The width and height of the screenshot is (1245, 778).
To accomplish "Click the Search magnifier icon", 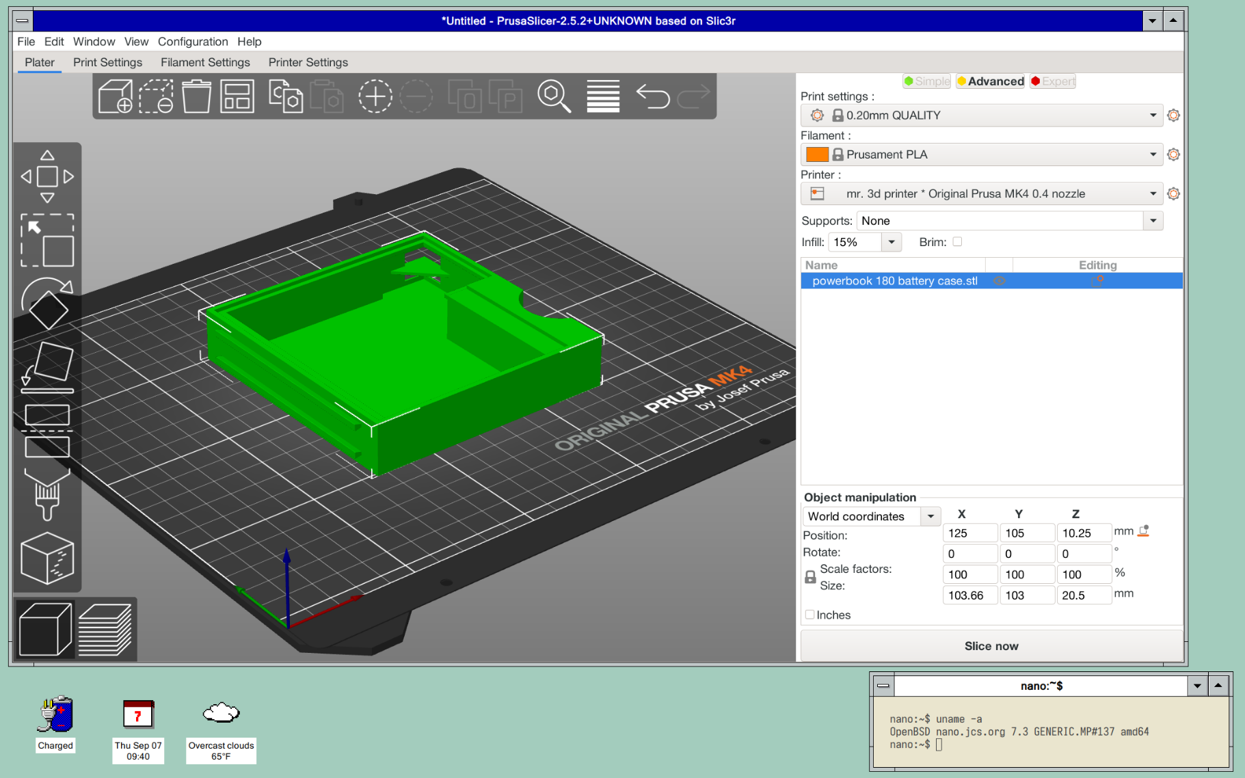I will pyautogui.click(x=554, y=96).
